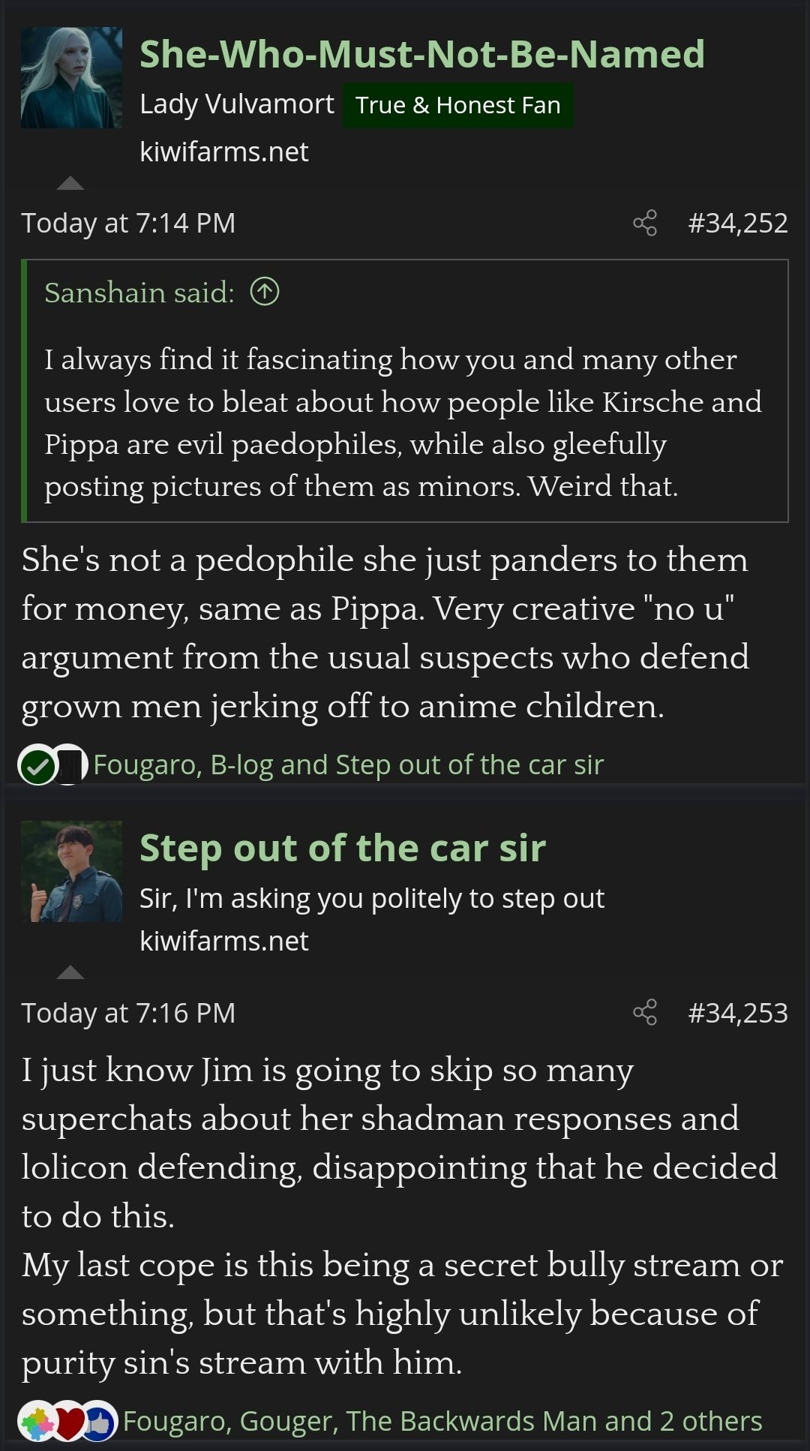Jump to Sanshain's quoted post arrow
This screenshot has width=810, height=1451.
click(265, 291)
